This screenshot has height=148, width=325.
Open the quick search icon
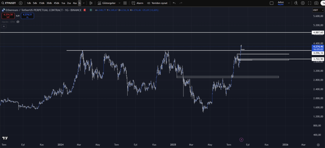(296, 3)
